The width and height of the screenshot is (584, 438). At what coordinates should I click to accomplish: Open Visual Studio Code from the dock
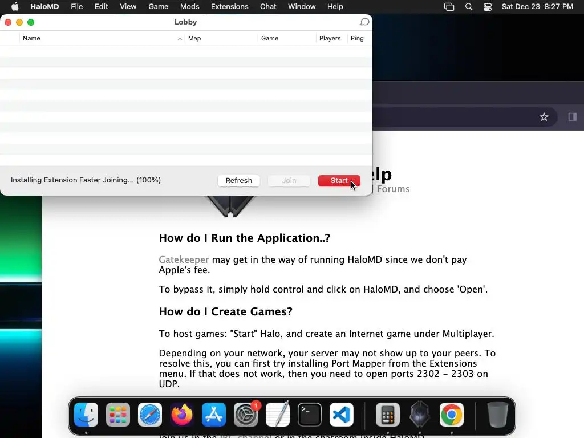click(342, 415)
